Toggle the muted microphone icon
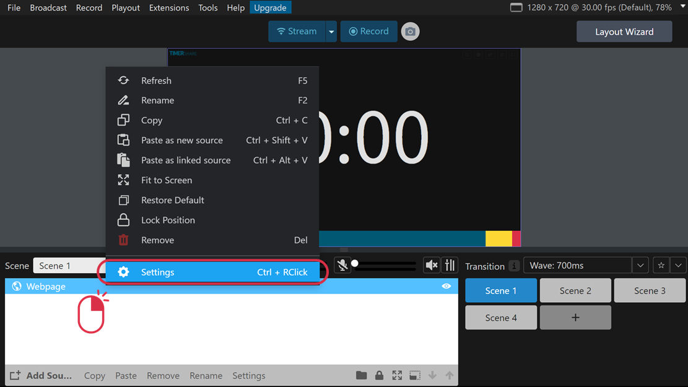This screenshot has width=688, height=387. click(x=342, y=266)
